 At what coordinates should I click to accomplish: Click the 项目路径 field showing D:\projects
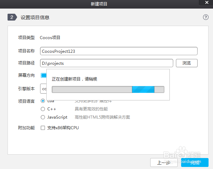click(106, 63)
